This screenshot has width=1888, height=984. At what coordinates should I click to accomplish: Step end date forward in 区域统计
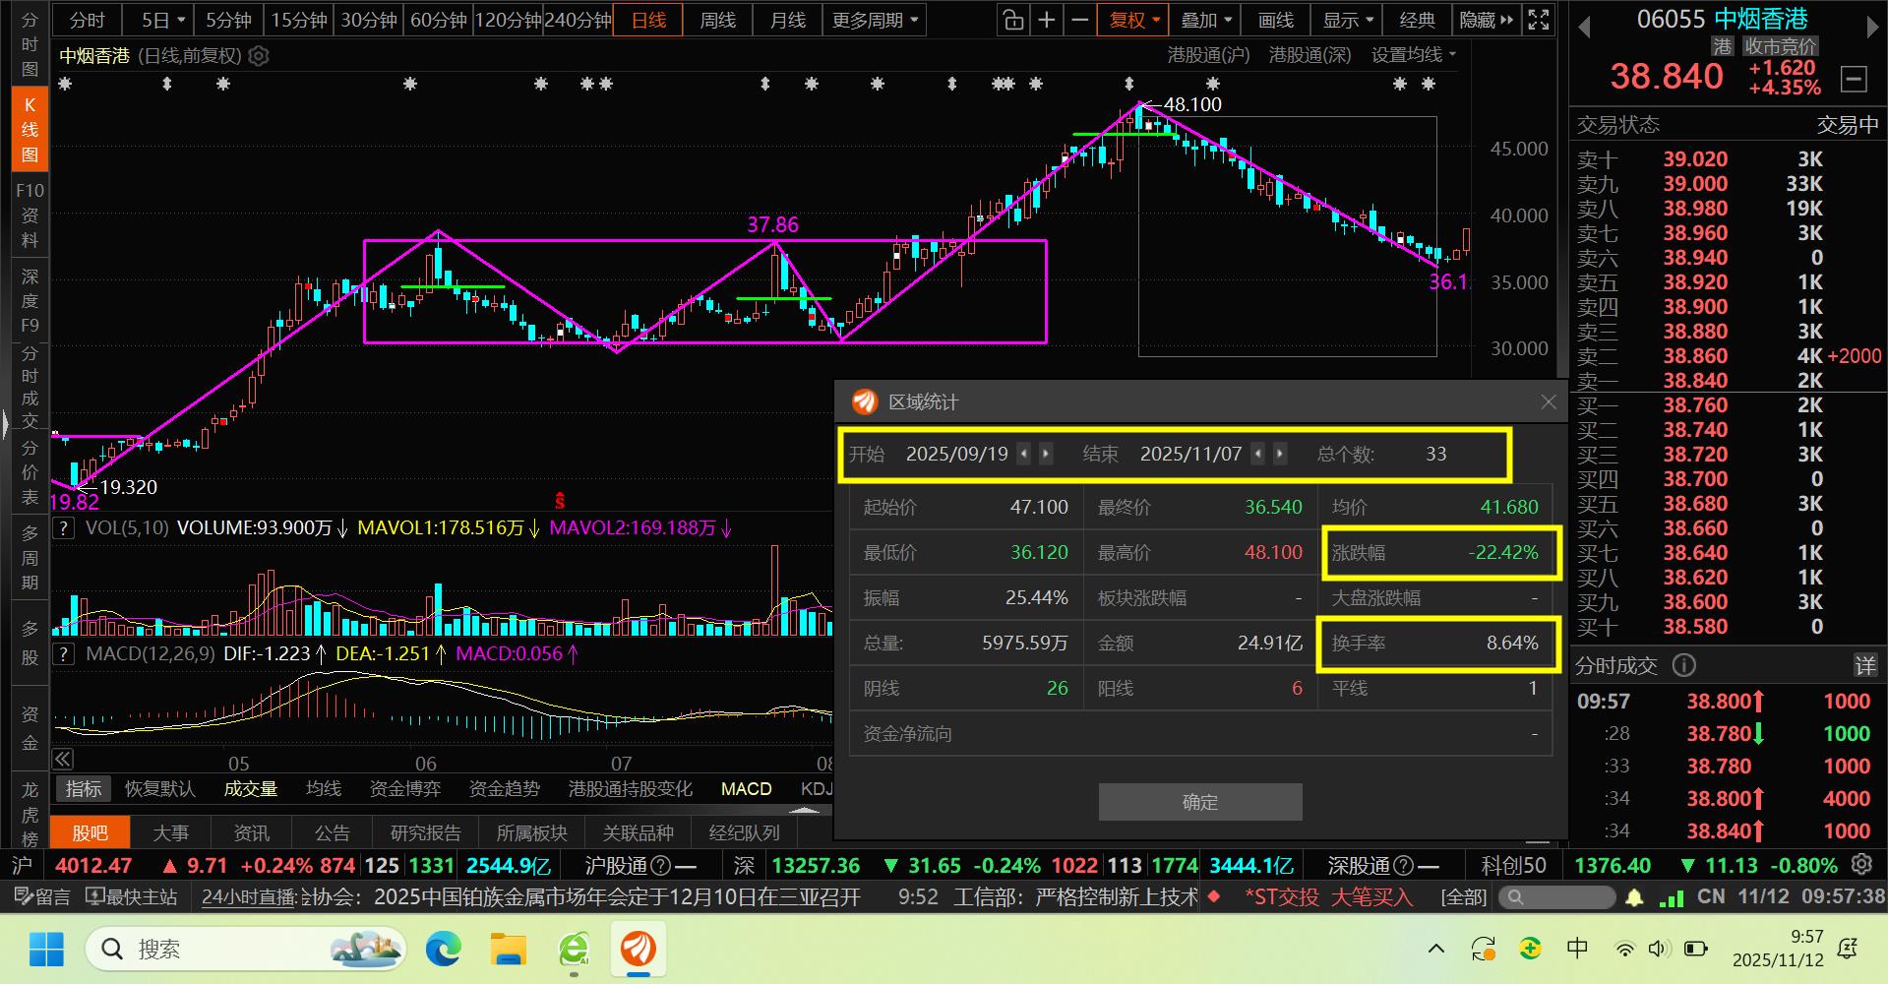point(1280,454)
